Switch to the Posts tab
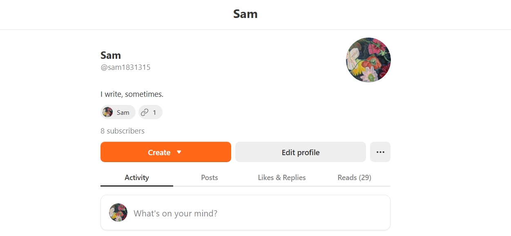 click(x=210, y=178)
